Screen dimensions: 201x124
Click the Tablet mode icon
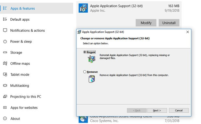(x=5, y=74)
